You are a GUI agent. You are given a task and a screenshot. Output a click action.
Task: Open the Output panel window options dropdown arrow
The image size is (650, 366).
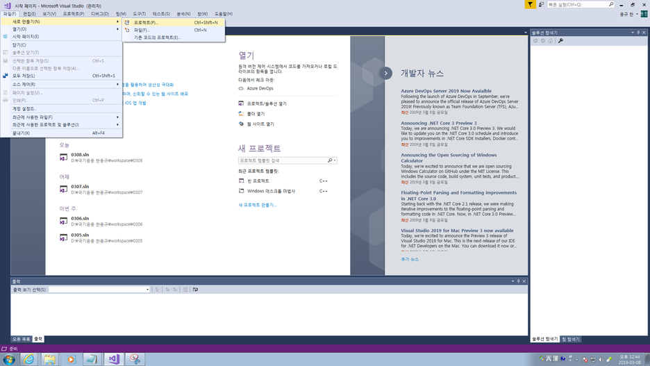(x=512, y=281)
